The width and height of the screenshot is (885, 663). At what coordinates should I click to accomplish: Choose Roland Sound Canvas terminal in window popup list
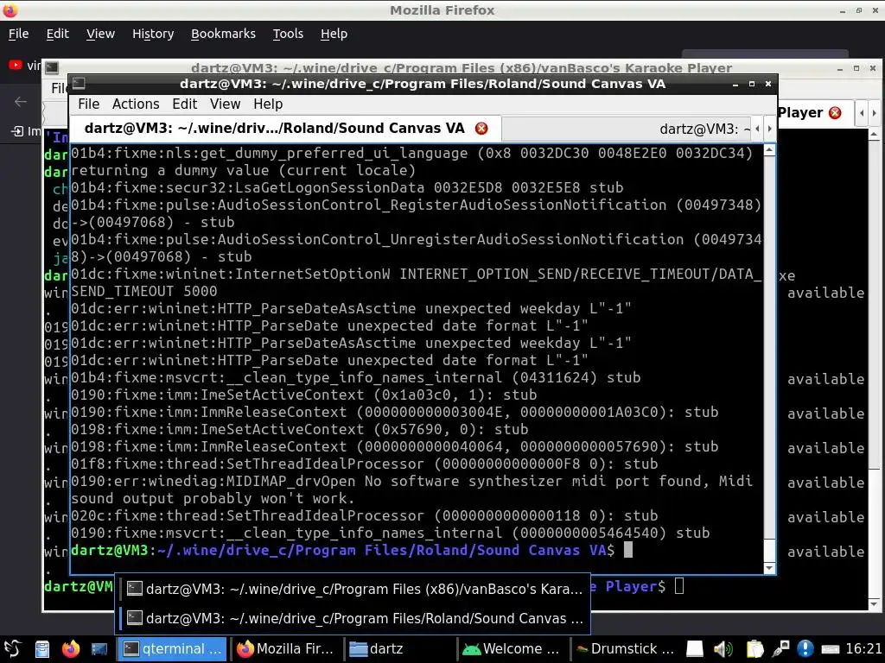(x=353, y=618)
